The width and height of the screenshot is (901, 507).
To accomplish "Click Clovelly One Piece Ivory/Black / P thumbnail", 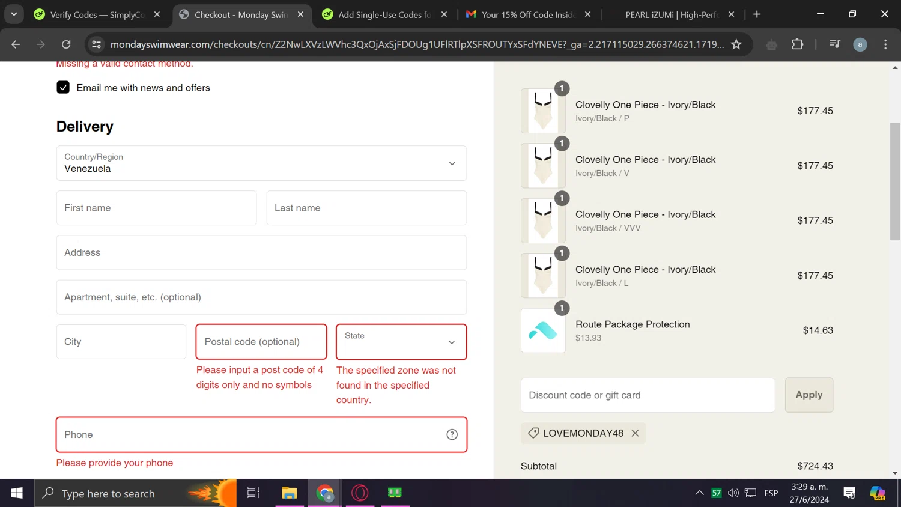I will pyautogui.click(x=543, y=111).
